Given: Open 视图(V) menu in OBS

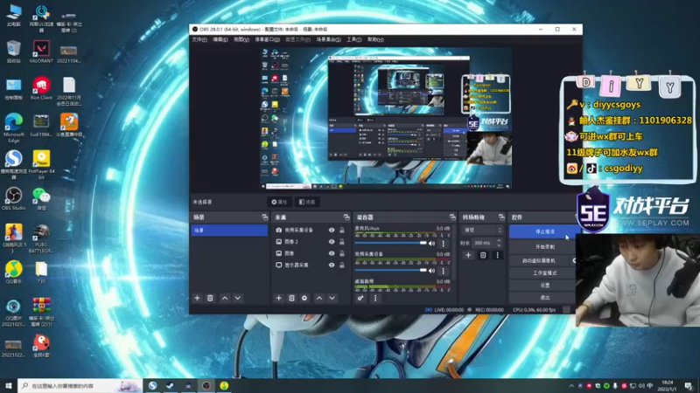Looking at the screenshot, I should pyautogui.click(x=241, y=39).
